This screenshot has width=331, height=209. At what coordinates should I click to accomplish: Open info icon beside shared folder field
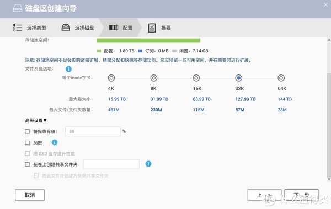[x=148, y=164]
